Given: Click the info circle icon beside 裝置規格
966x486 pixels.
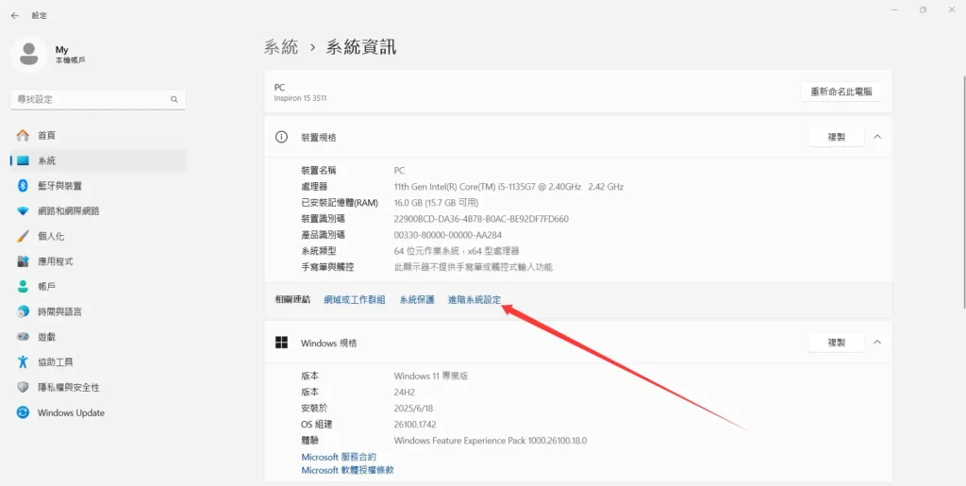Looking at the screenshot, I should coord(281,137).
